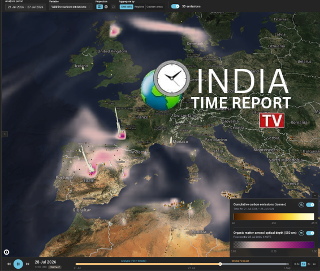Expand the left side panel arrow
The width and height of the screenshot is (320, 271).
click(5, 134)
